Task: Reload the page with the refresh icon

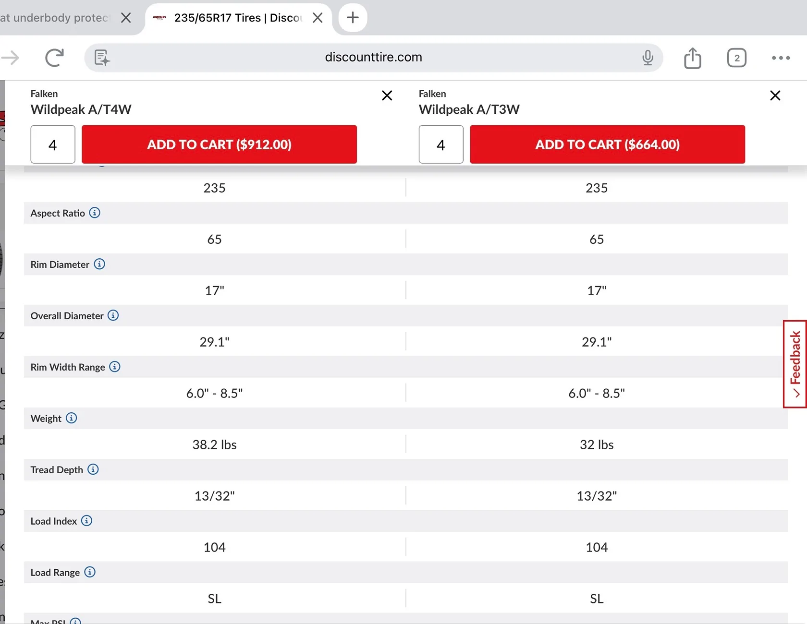Action: coord(54,58)
